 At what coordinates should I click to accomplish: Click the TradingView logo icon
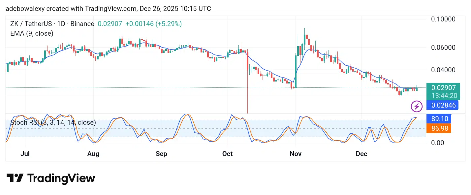tap(15, 178)
